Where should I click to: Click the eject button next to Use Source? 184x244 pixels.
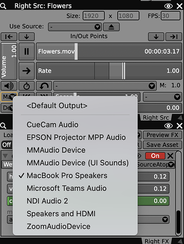coord(111,27)
